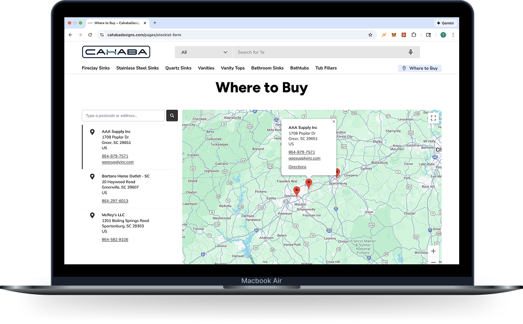The width and height of the screenshot is (523, 324).
Task: Expand the All category dropdown
Action: coord(204,52)
